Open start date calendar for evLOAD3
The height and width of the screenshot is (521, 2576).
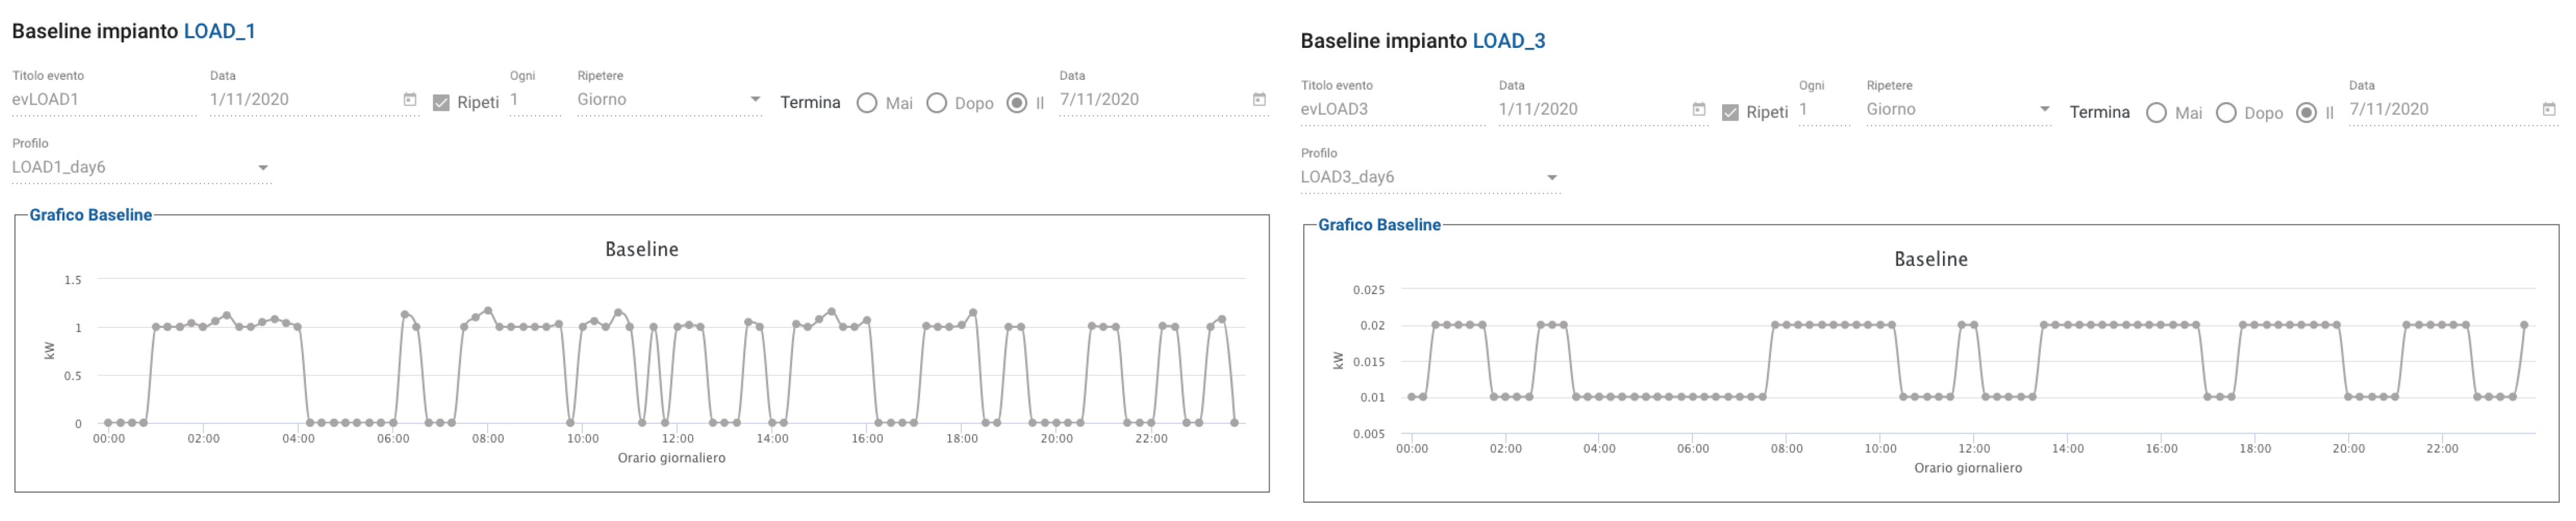tap(1698, 109)
